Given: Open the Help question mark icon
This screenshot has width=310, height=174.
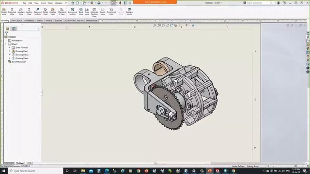Looking at the screenshot, I should pyautogui.click(x=284, y=3).
